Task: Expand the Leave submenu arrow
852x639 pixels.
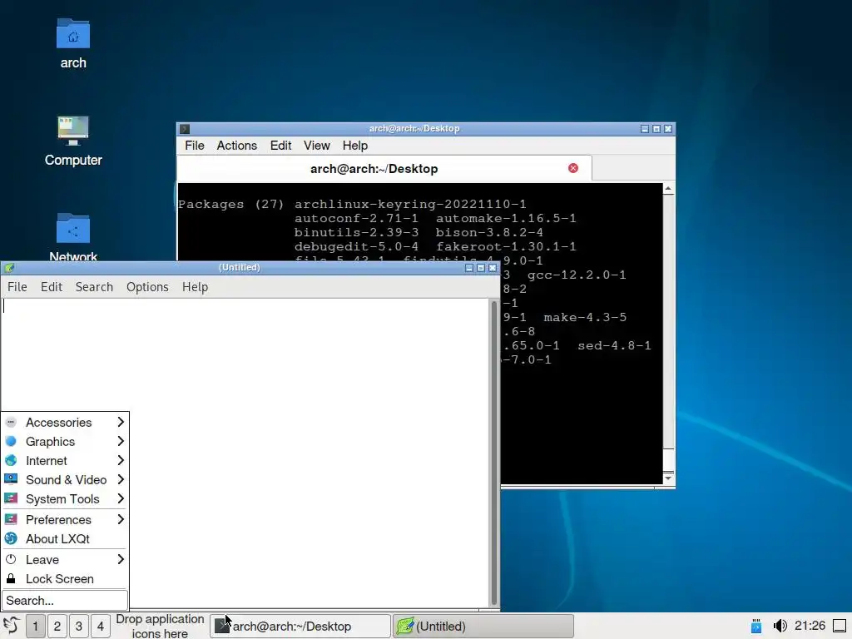Action: point(121,559)
